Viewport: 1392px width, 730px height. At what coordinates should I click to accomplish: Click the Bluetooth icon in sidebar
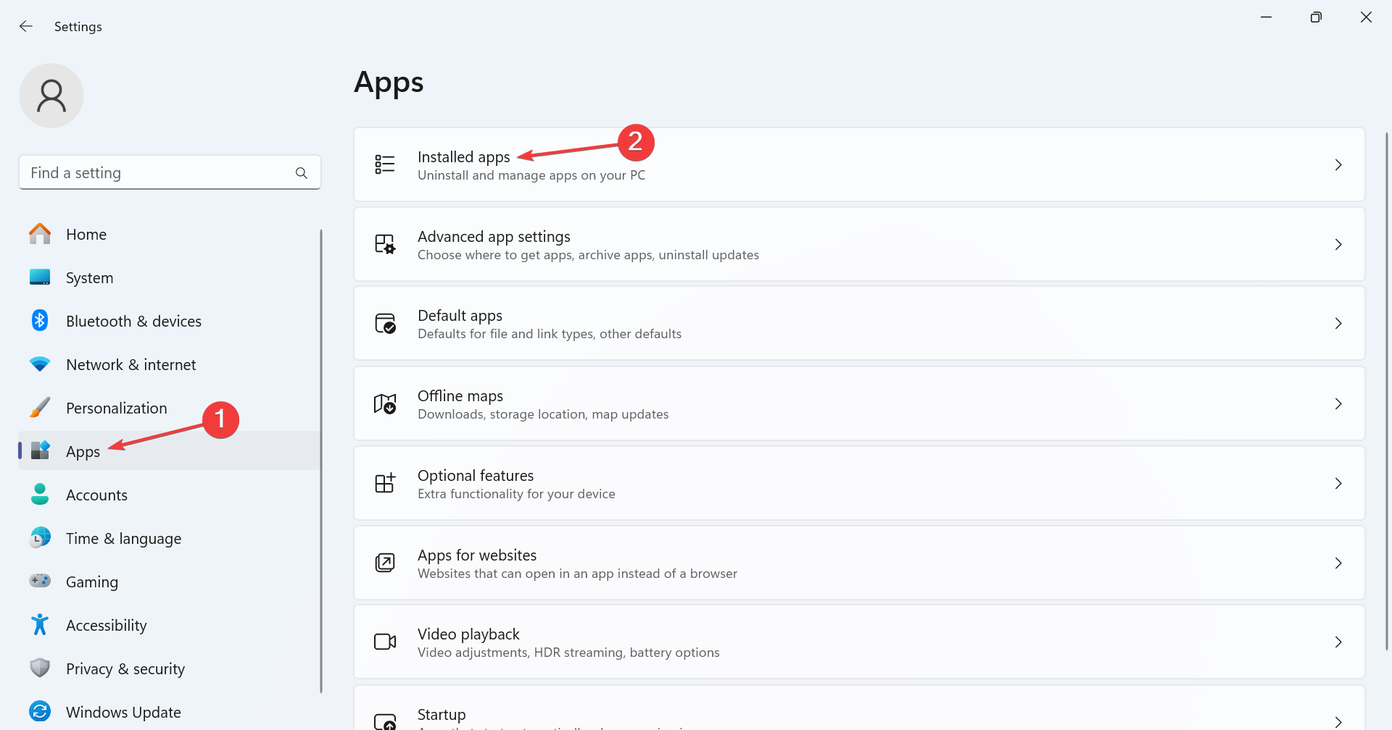click(x=40, y=321)
